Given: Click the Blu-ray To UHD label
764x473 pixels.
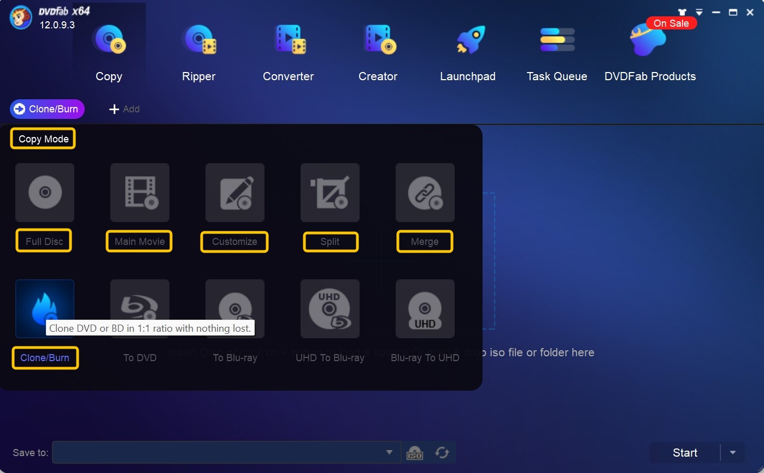Looking at the screenshot, I should coord(425,358).
